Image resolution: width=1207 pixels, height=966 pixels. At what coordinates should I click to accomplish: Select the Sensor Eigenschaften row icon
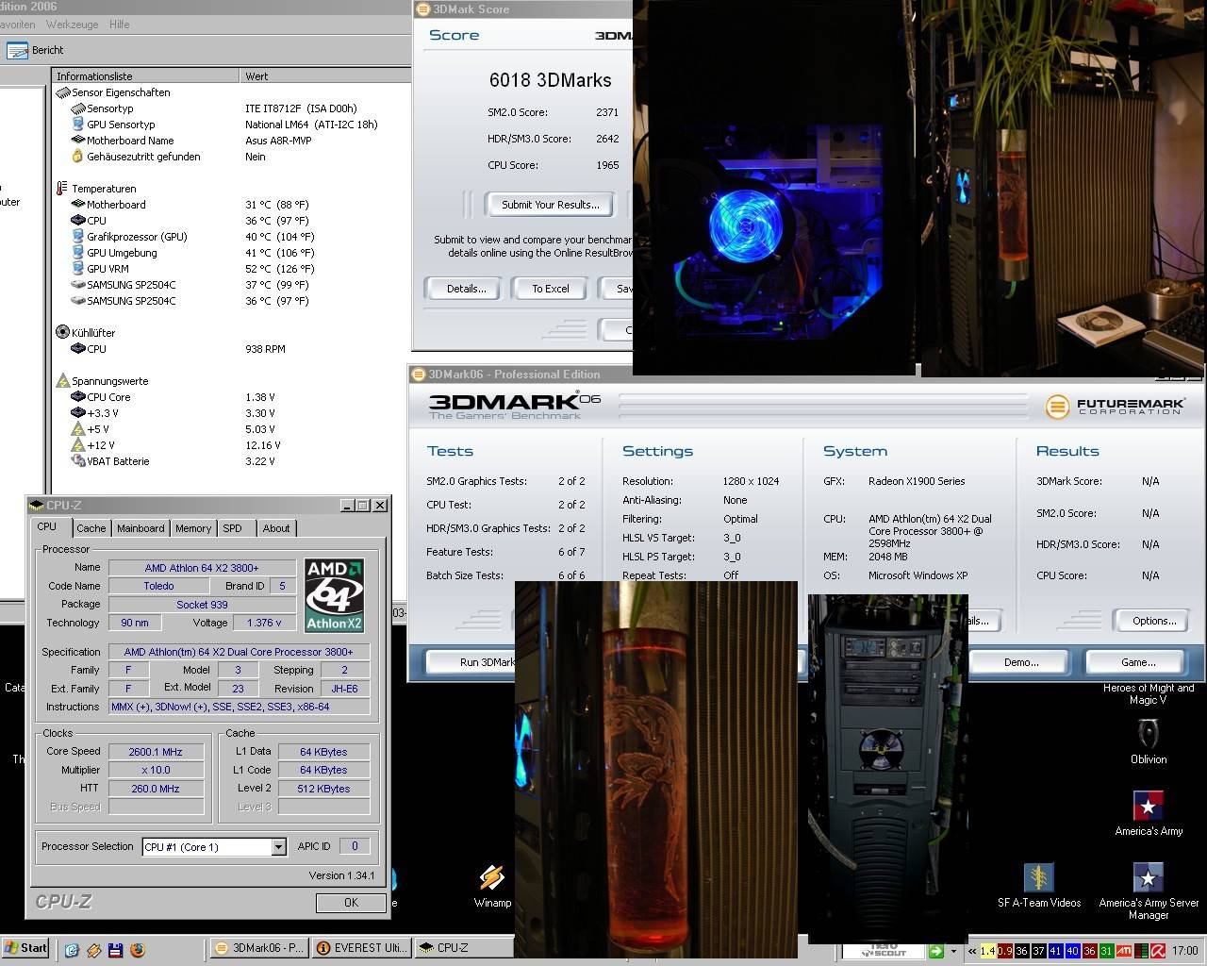click(63, 92)
